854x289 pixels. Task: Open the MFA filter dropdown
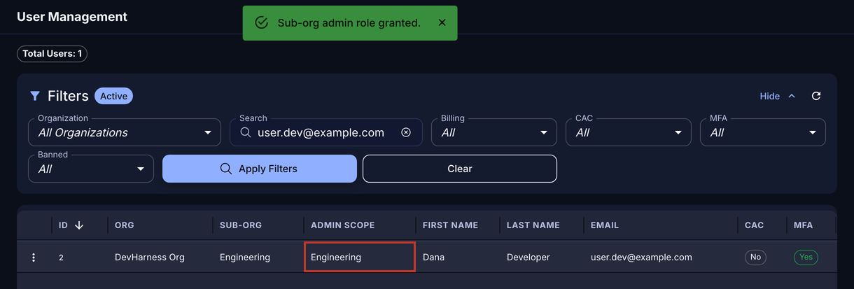763,132
